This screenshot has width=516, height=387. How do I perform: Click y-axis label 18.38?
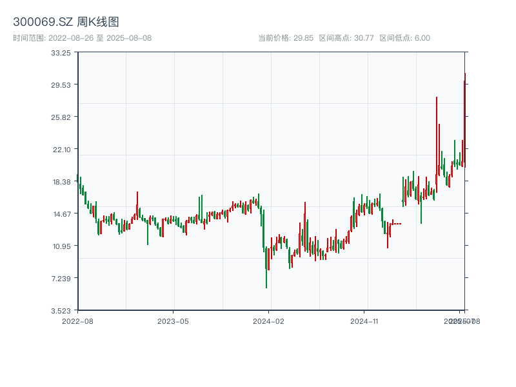(x=62, y=182)
